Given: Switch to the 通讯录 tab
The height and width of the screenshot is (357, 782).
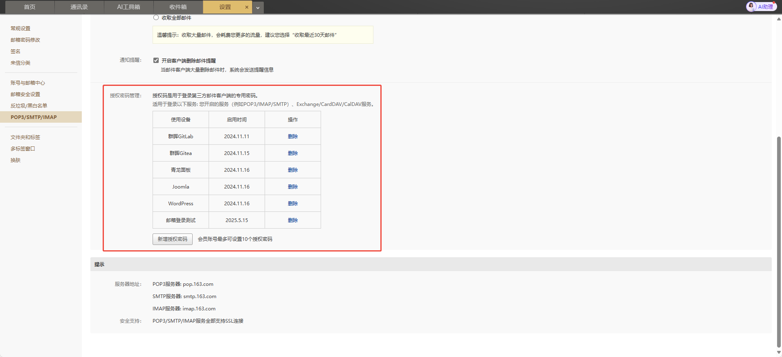Looking at the screenshot, I should [79, 7].
